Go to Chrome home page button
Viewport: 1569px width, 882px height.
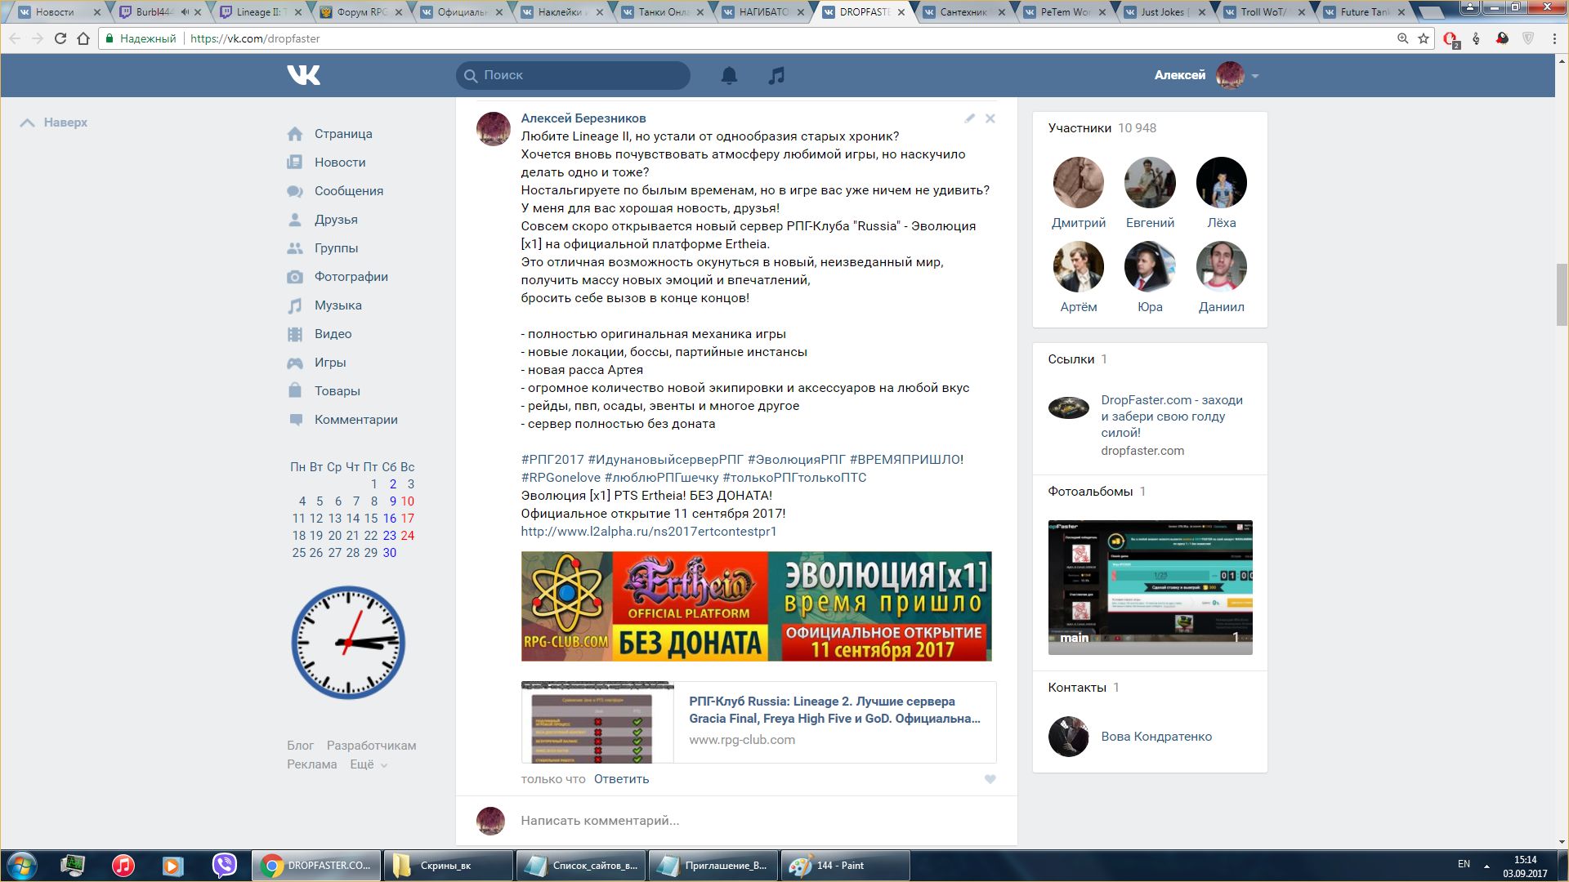pos(83,38)
